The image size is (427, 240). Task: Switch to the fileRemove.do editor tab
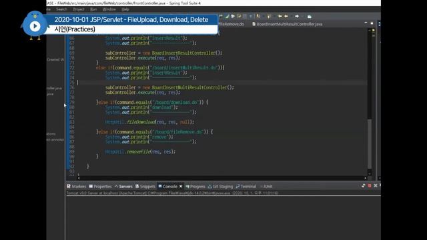point(232,24)
